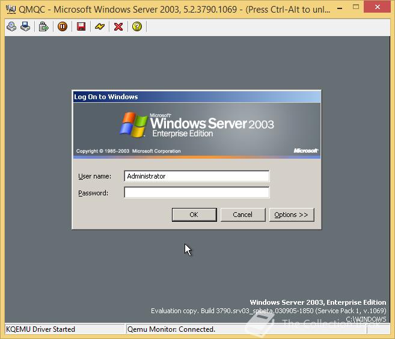The height and width of the screenshot is (339, 395).
Task: Click "KQEMU Driver Started" status text
Action: pos(40,329)
